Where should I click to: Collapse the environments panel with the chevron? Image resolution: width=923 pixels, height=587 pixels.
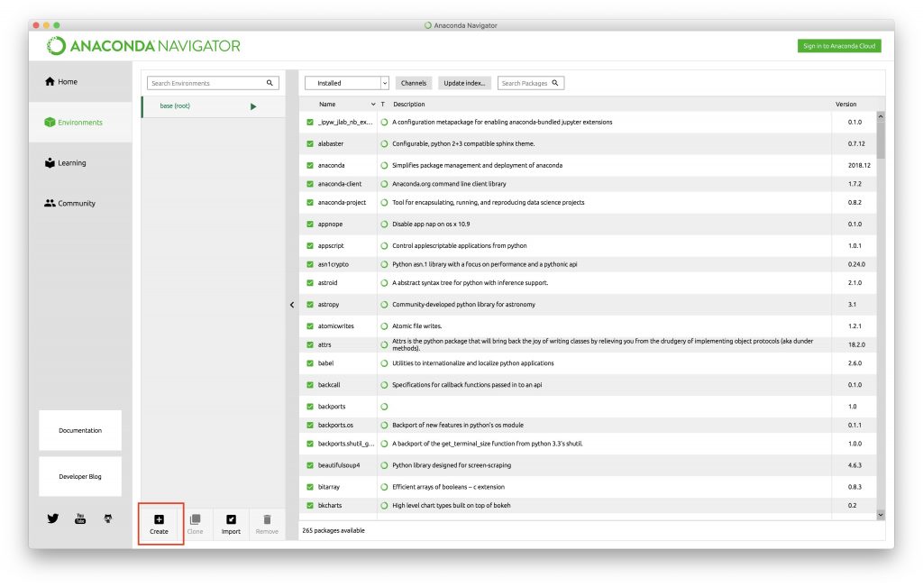click(x=292, y=305)
